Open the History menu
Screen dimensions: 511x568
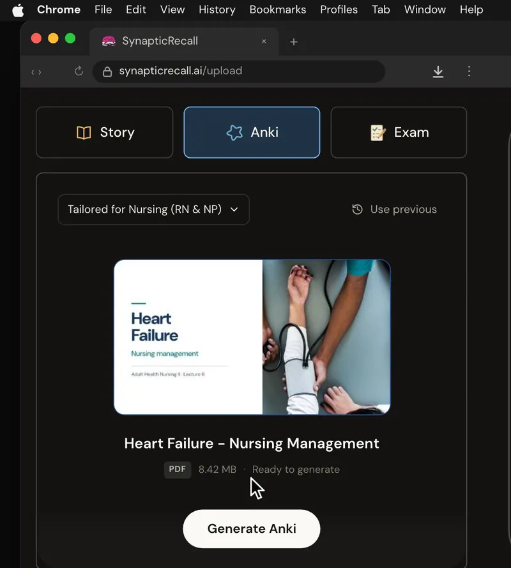click(x=217, y=10)
